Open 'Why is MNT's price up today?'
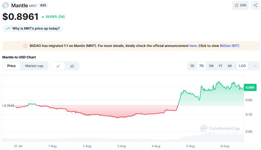The image size is (261, 150). click(x=33, y=28)
